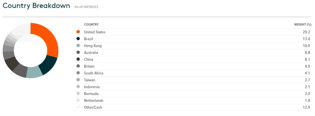315x116 pixels.
Task: Click the South Africa legend dot
Action: tap(78, 73)
